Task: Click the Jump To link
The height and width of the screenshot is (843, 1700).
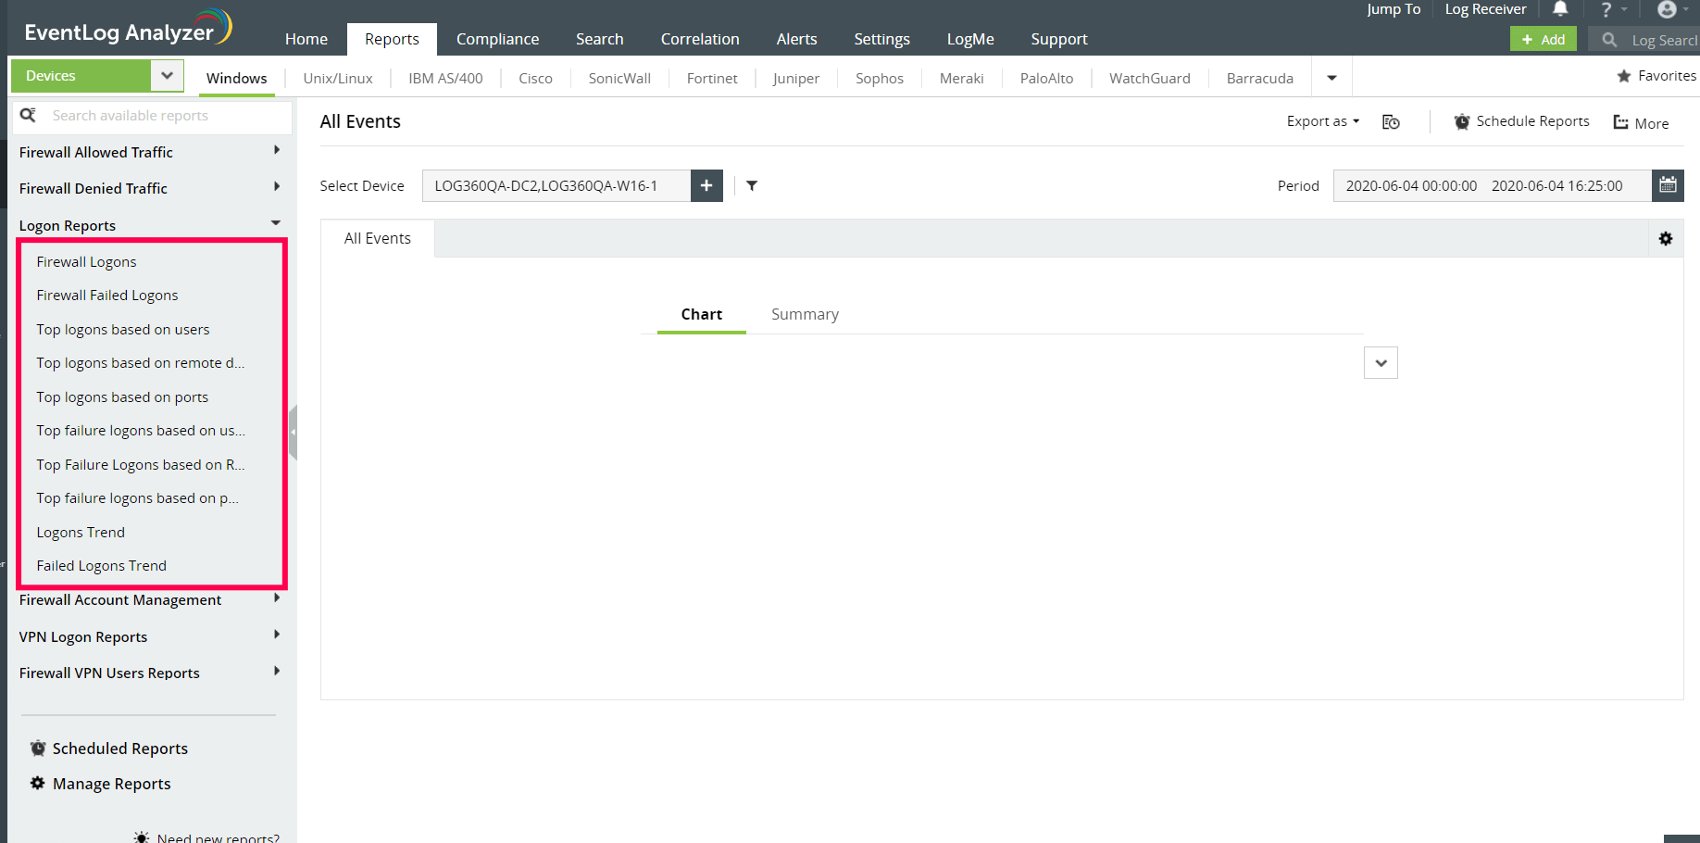Action: click(1394, 9)
